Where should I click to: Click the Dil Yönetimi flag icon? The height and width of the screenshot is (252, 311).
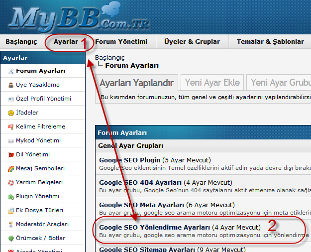pyautogui.click(x=11, y=154)
